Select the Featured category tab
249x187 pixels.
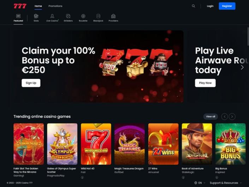click(18, 18)
